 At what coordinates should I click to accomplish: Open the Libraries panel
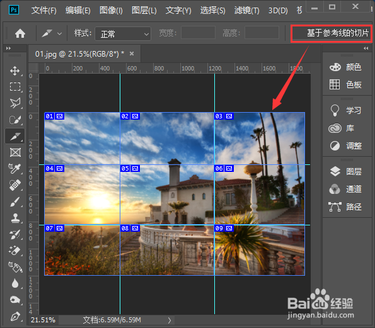tap(342, 128)
